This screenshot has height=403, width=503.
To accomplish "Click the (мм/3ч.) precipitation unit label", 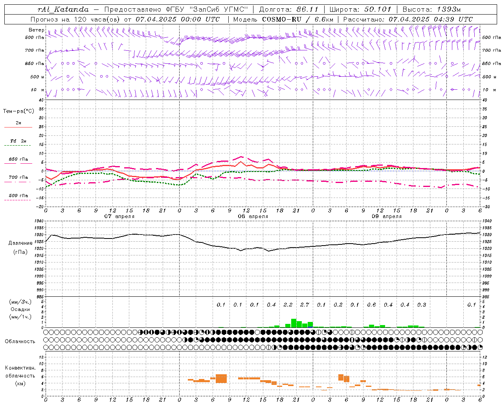I will 20,302.
